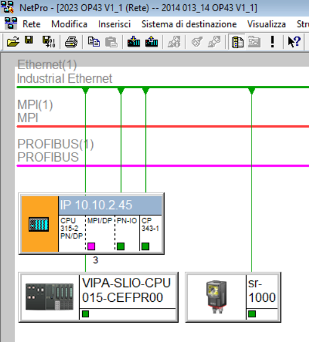Click the green CP 343-1 interface square
The width and height of the screenshot is (309, 342).
(x=145, y=246)
